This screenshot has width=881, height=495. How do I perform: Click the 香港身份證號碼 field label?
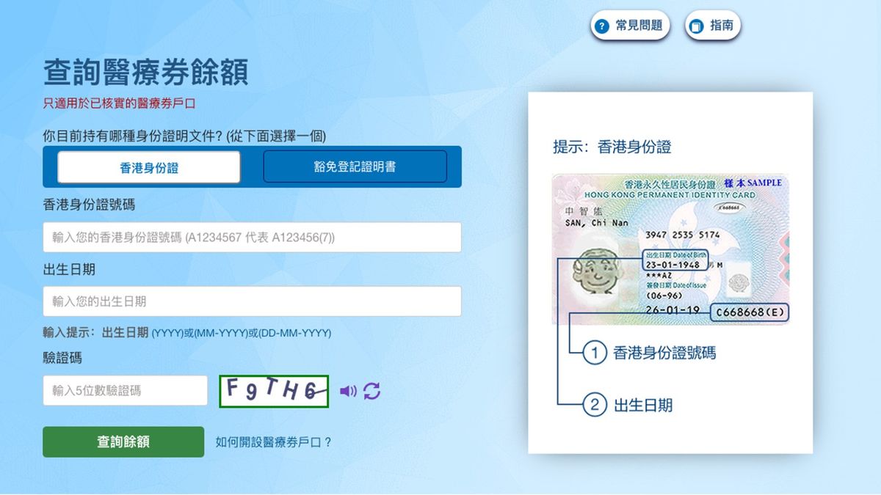click(89, 205)
